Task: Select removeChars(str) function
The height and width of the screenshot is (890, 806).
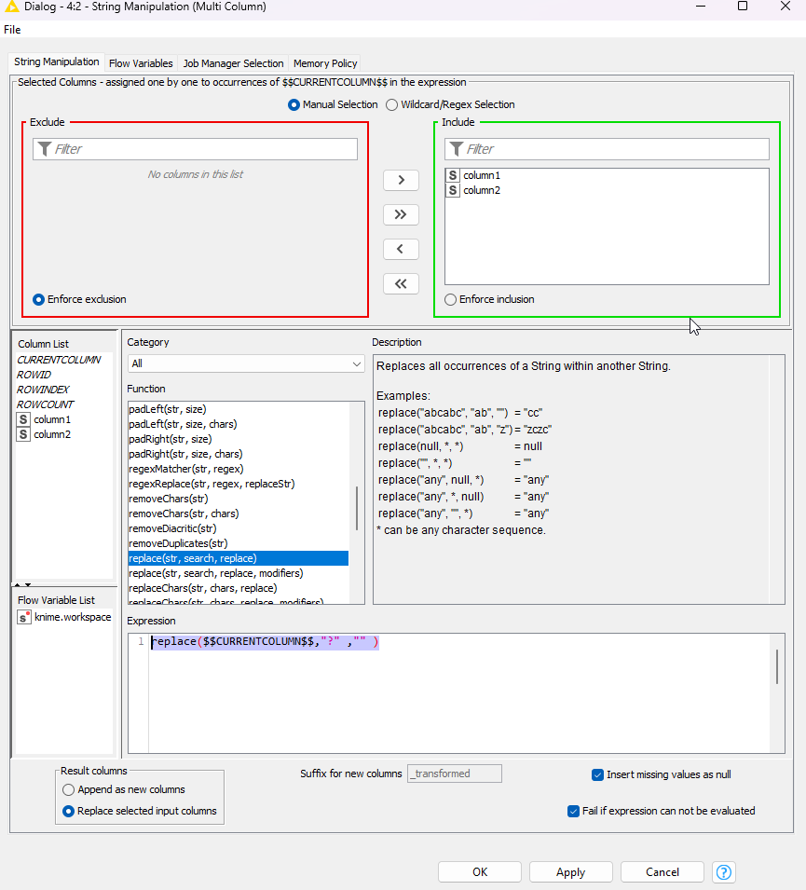Action: tap(169, 499)
